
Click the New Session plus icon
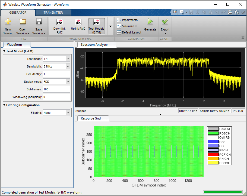(x=8, y=22)
